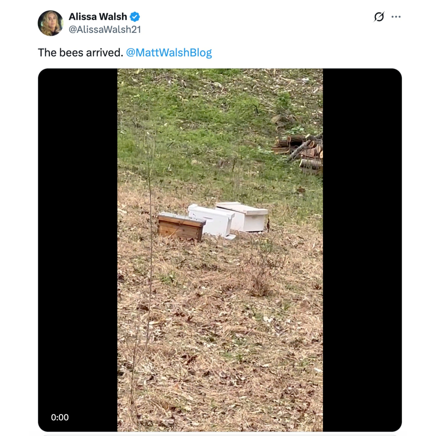Image resolution: width=436 pixels, height=436 pixels.
Task: Click the 0:00 video time indicator
Action: click(60, 417)
